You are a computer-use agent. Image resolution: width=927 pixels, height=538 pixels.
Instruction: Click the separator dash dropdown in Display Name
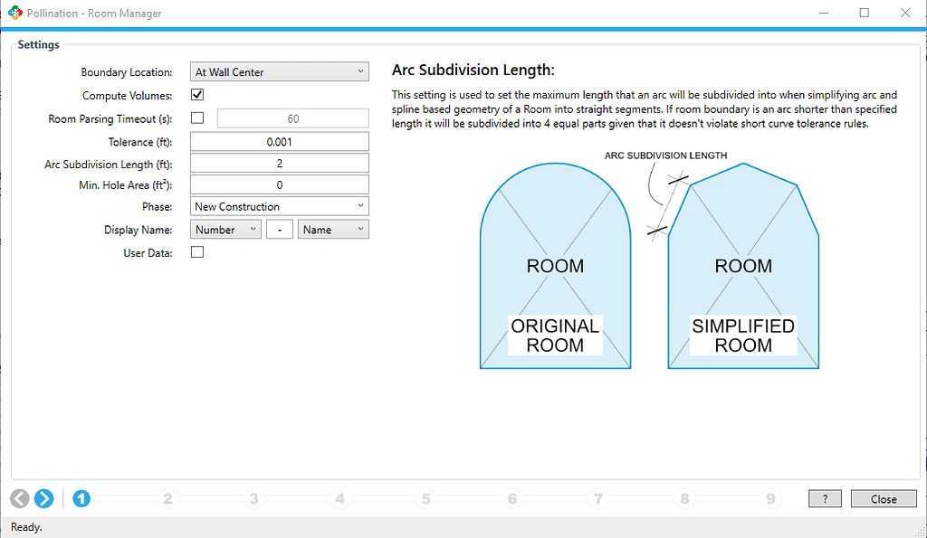pyautogui.click(x=279, y=229)
